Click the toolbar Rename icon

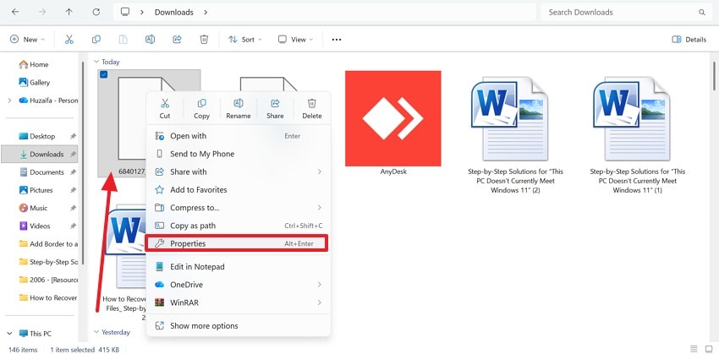click(150, 40)
